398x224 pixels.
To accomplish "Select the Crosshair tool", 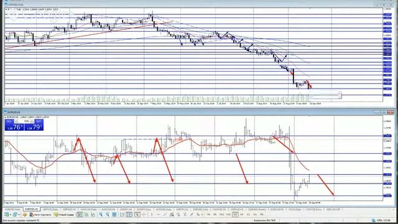I will (144, 215).
